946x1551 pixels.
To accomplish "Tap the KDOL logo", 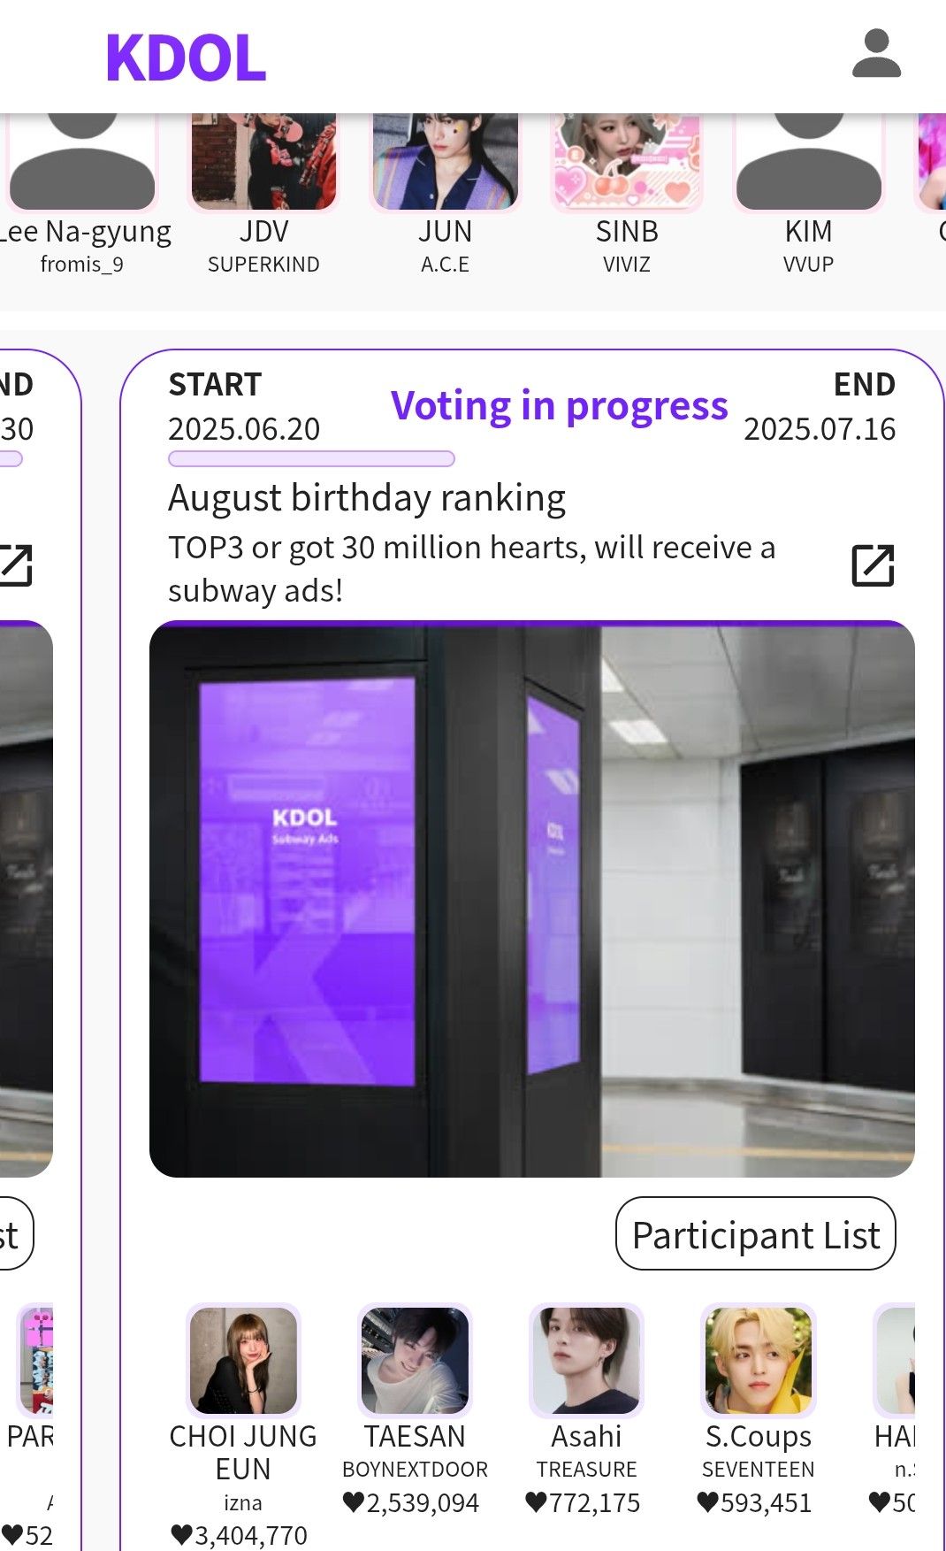I will (x=186, y=58).
